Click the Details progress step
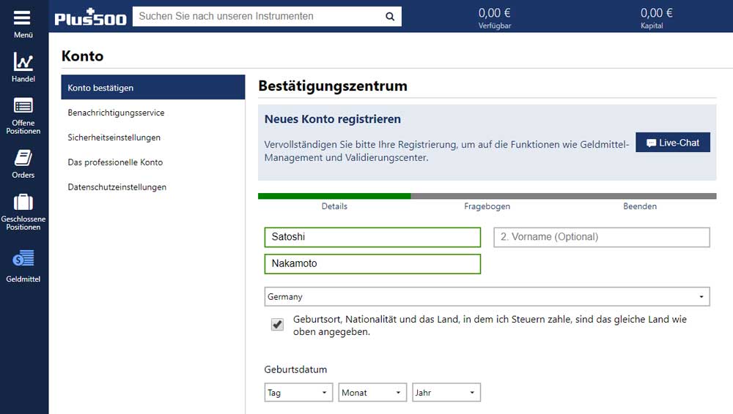Viewport: 733px width, 414px height. coord(334,206)
